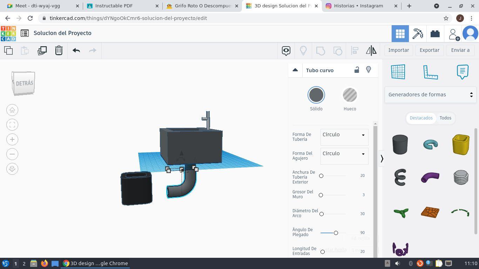Pick the orange cracked tile shape
Image resolution: width=479 pixels, height=269 pixels.
(430, 212)
